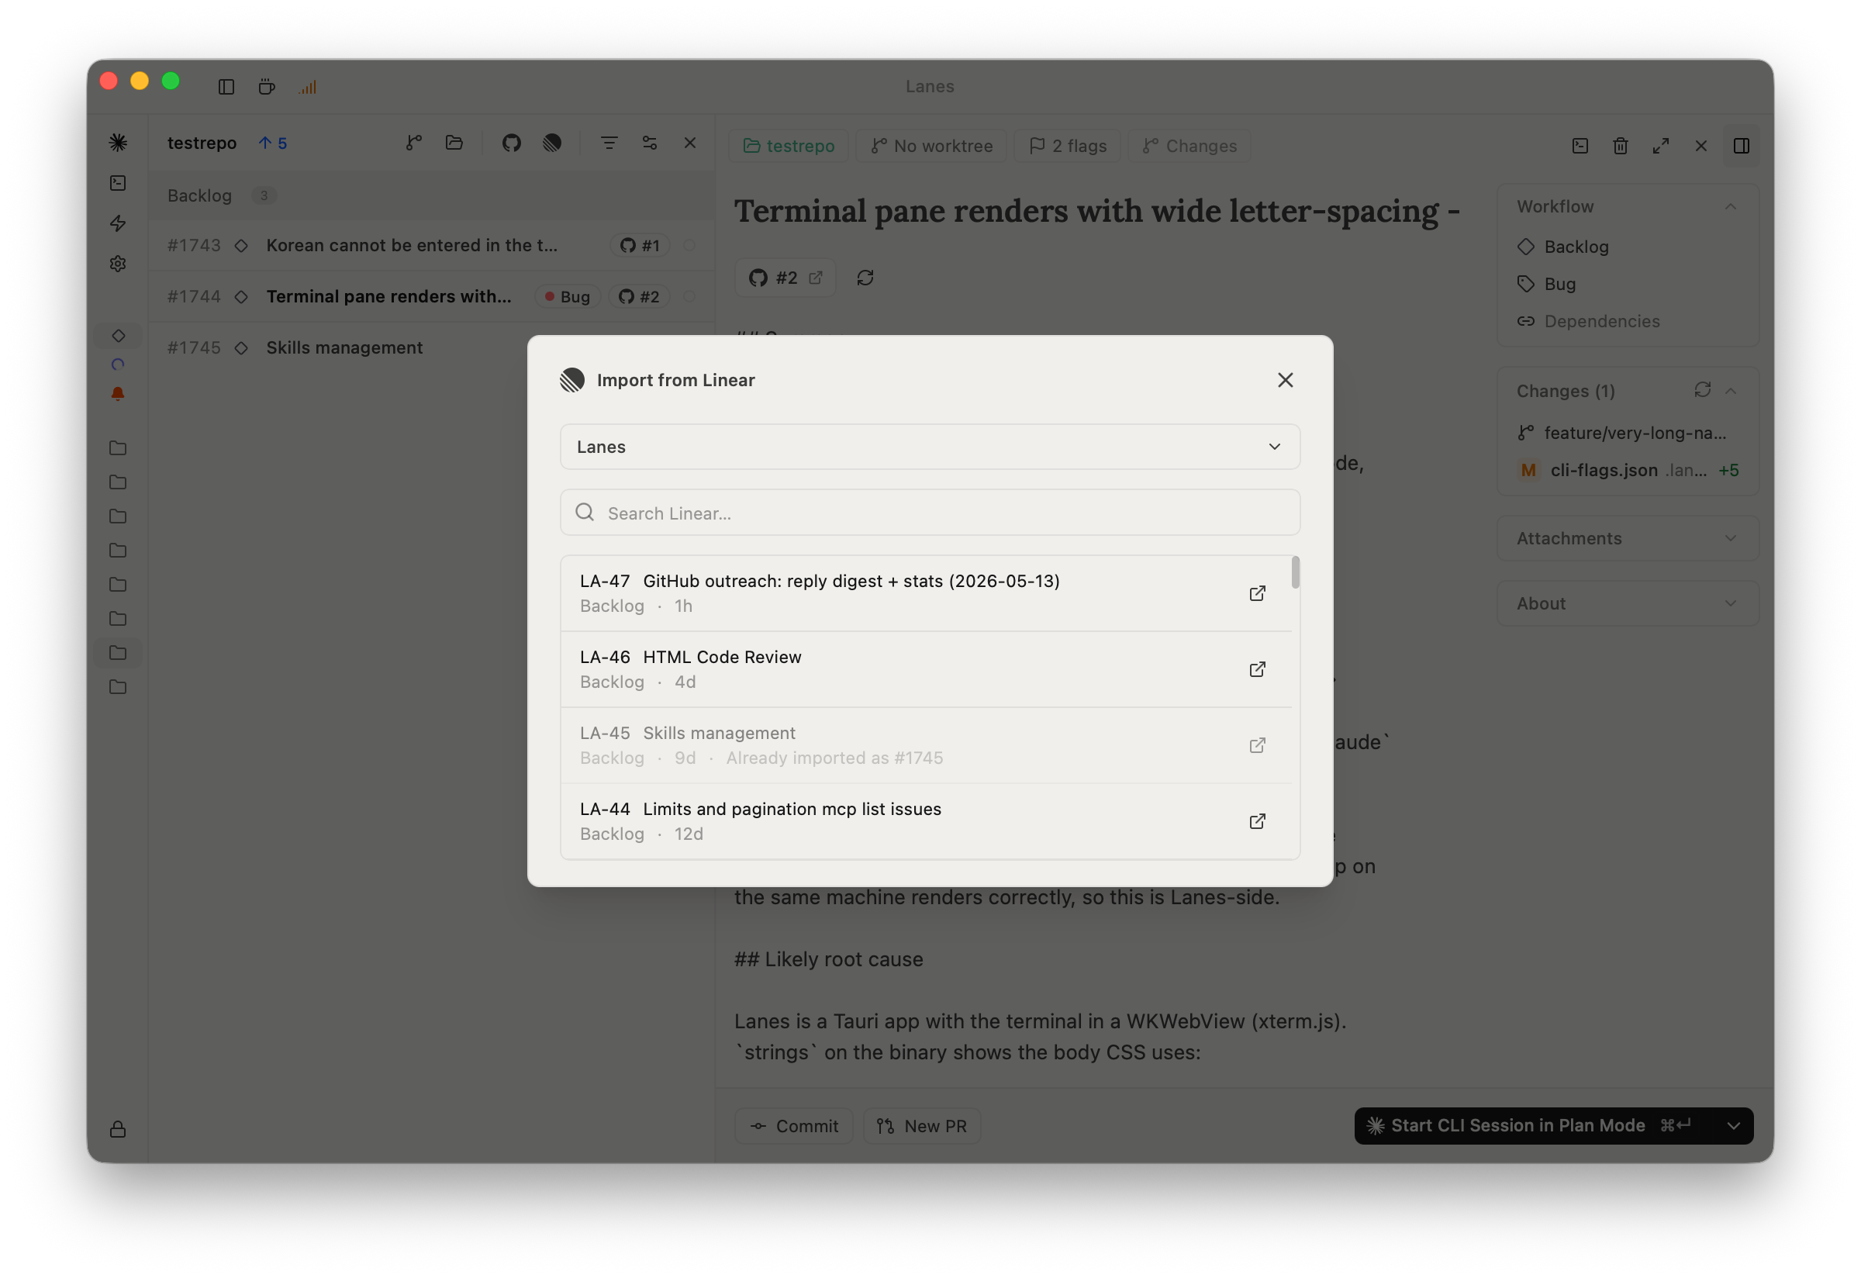This screenshot has height=1278, width=1861.
Task: Refresh the Changes (1) section
Action: (x=1701, y=390)
